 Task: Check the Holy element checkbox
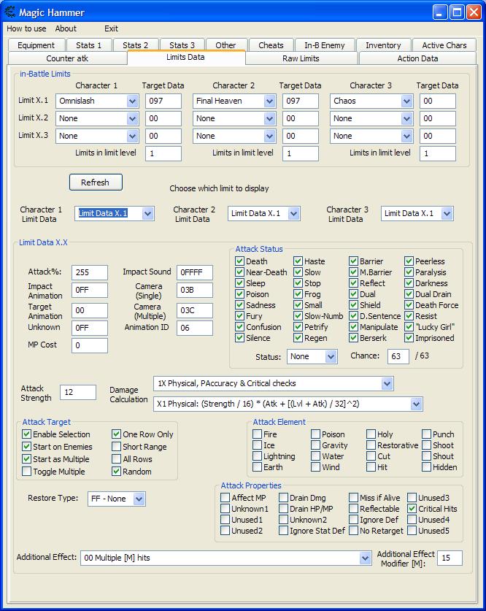pyautogui.click(x=371, y=434)
